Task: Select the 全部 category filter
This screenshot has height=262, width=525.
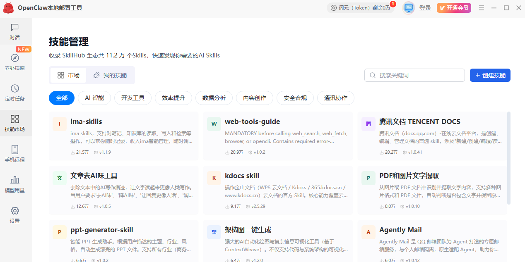Action: tap(62, 98)
